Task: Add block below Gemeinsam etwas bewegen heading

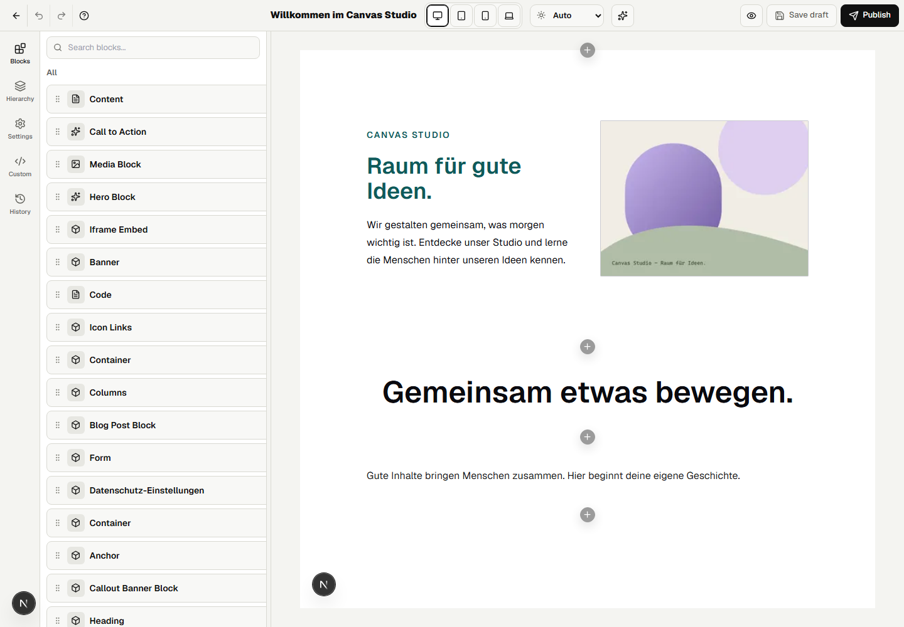Action: [588, 437]
